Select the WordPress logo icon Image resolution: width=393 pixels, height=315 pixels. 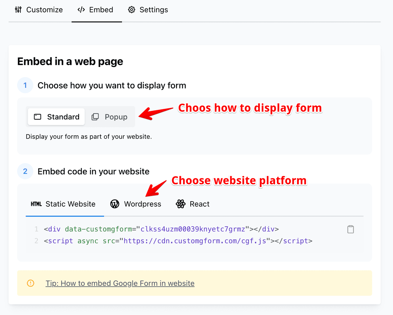point(115,204)
